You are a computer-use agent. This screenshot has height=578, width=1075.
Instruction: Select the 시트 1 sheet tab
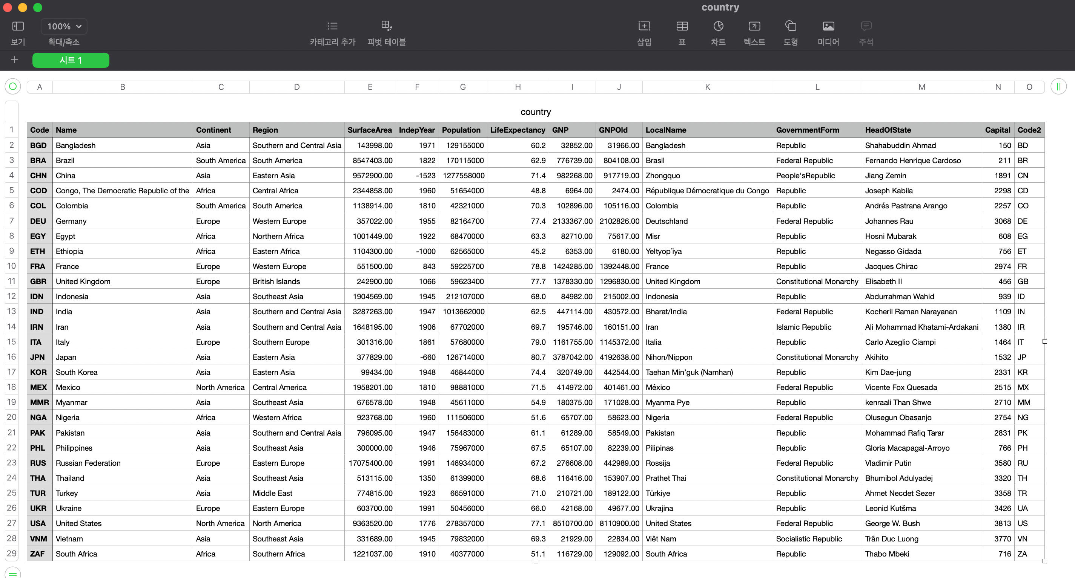point(71,60)
